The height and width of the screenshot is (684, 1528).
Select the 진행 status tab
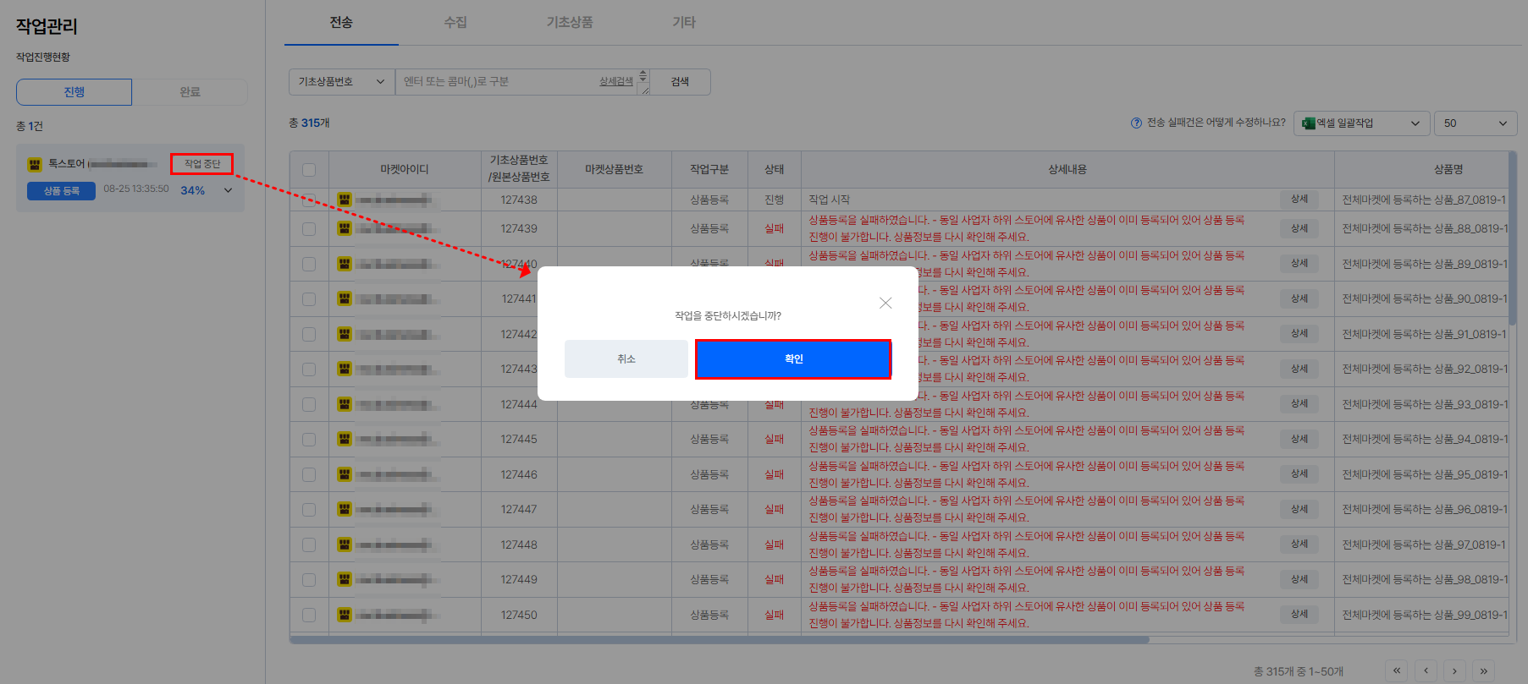(74, 92)
